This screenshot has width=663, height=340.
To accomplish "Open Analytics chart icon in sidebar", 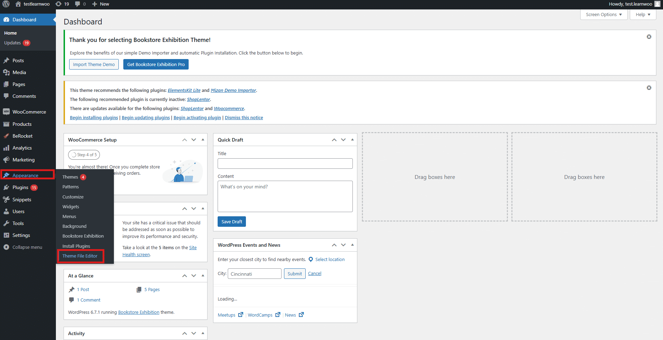I will [6, 148].
